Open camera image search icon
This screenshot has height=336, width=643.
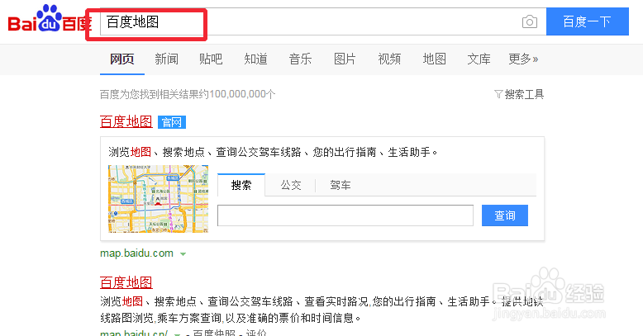click(530, 21)
